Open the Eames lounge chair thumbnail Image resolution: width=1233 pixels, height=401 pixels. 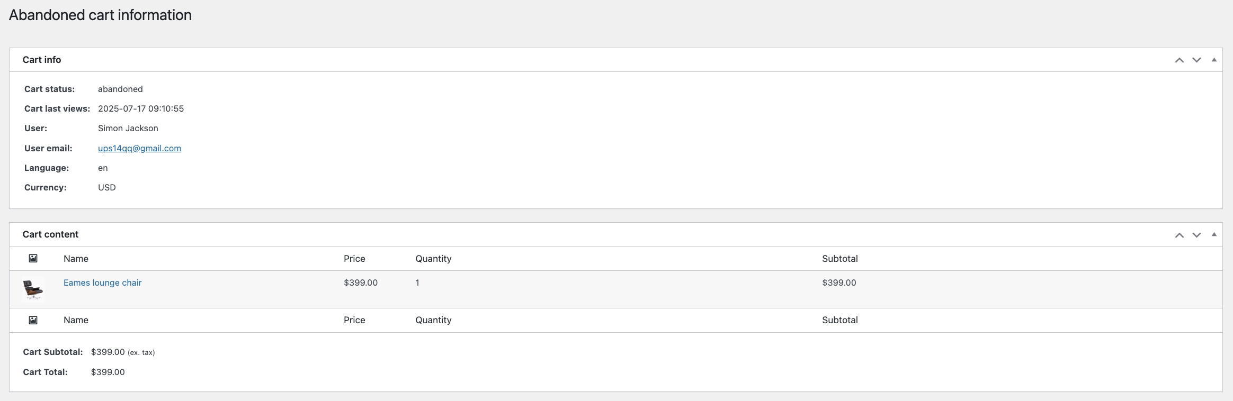coord(33,289)
